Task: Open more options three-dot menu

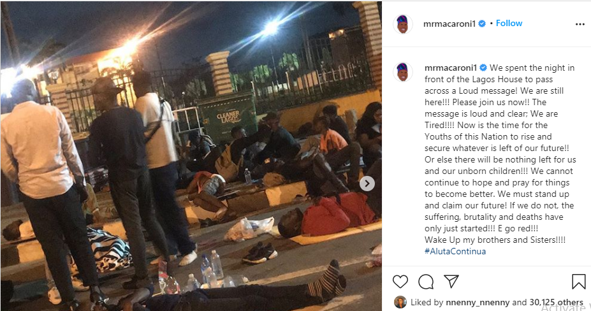Action: [580, 24]
